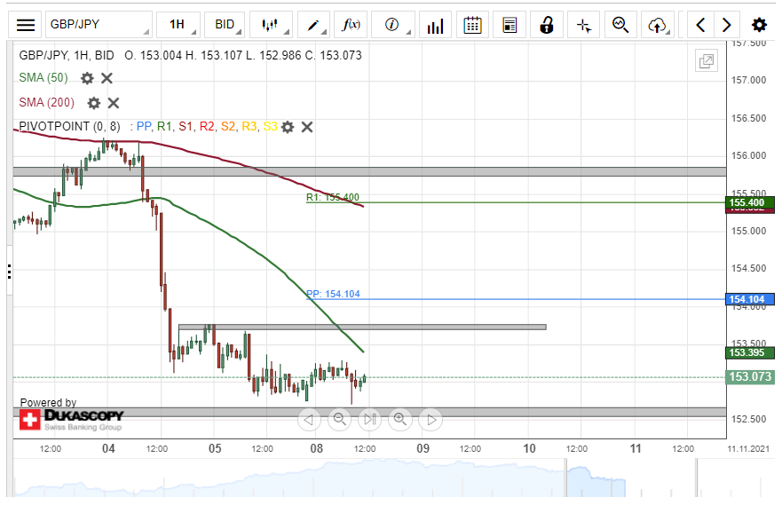Toggle the volume bars icon
This screenshot has width=782, height=513.
(x=436, y=25)
